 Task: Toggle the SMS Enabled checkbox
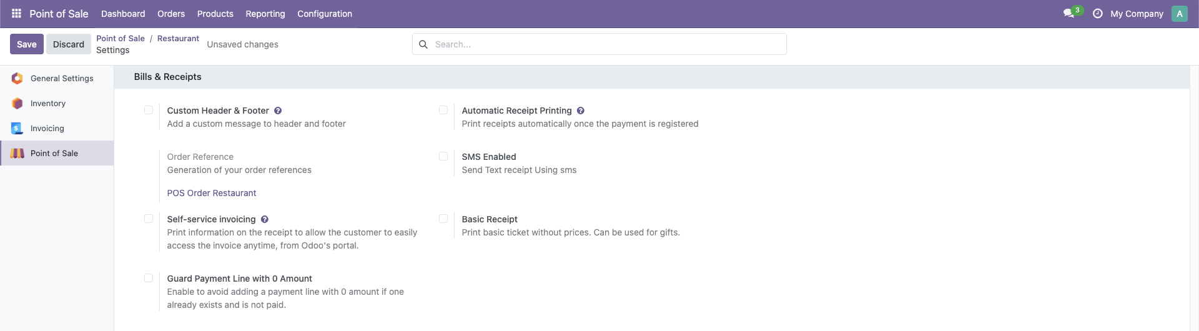point(443,156)
